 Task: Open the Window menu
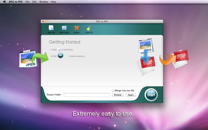tap(44, 2)
